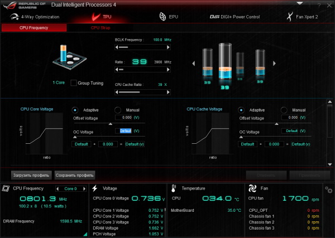335x238 pixels.
Task: Expand the CPU Frequency panel corner arrow
Action: [x=85, y=235]
